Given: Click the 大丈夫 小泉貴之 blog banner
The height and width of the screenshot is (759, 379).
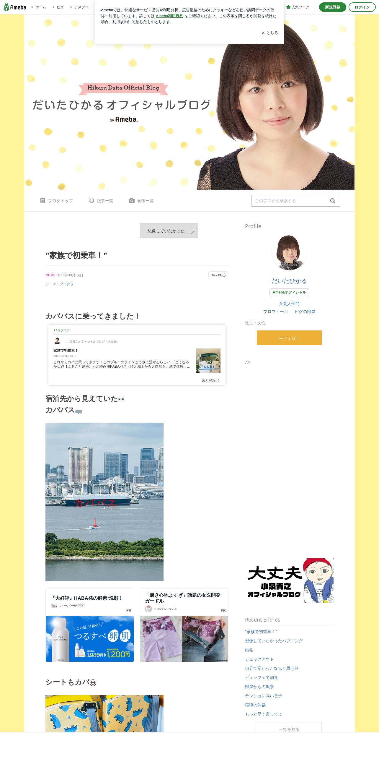Looking at the screenshot, I should [x=289, y=580].
